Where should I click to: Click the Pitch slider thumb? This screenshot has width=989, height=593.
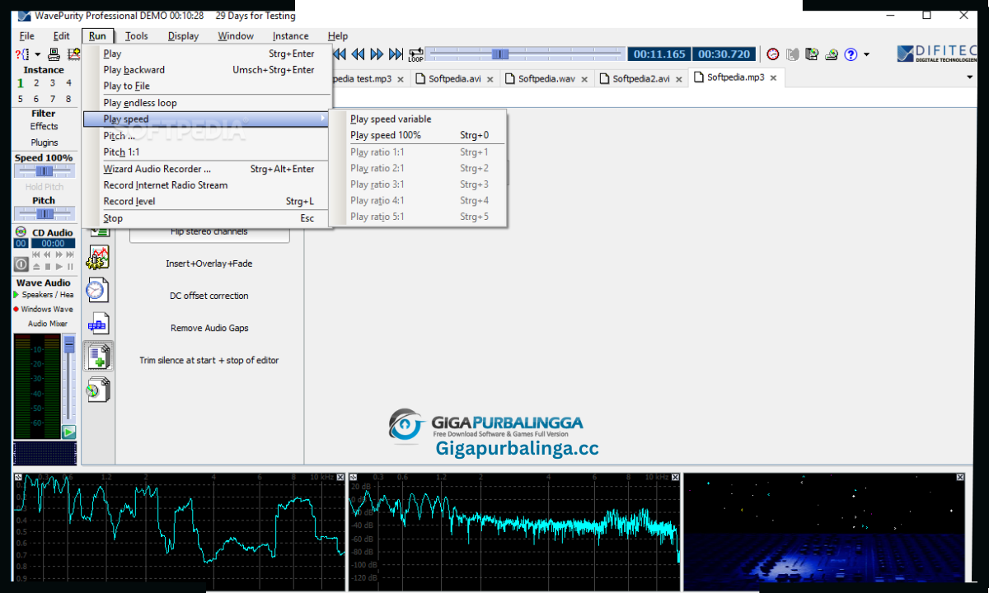coord(45,213)
